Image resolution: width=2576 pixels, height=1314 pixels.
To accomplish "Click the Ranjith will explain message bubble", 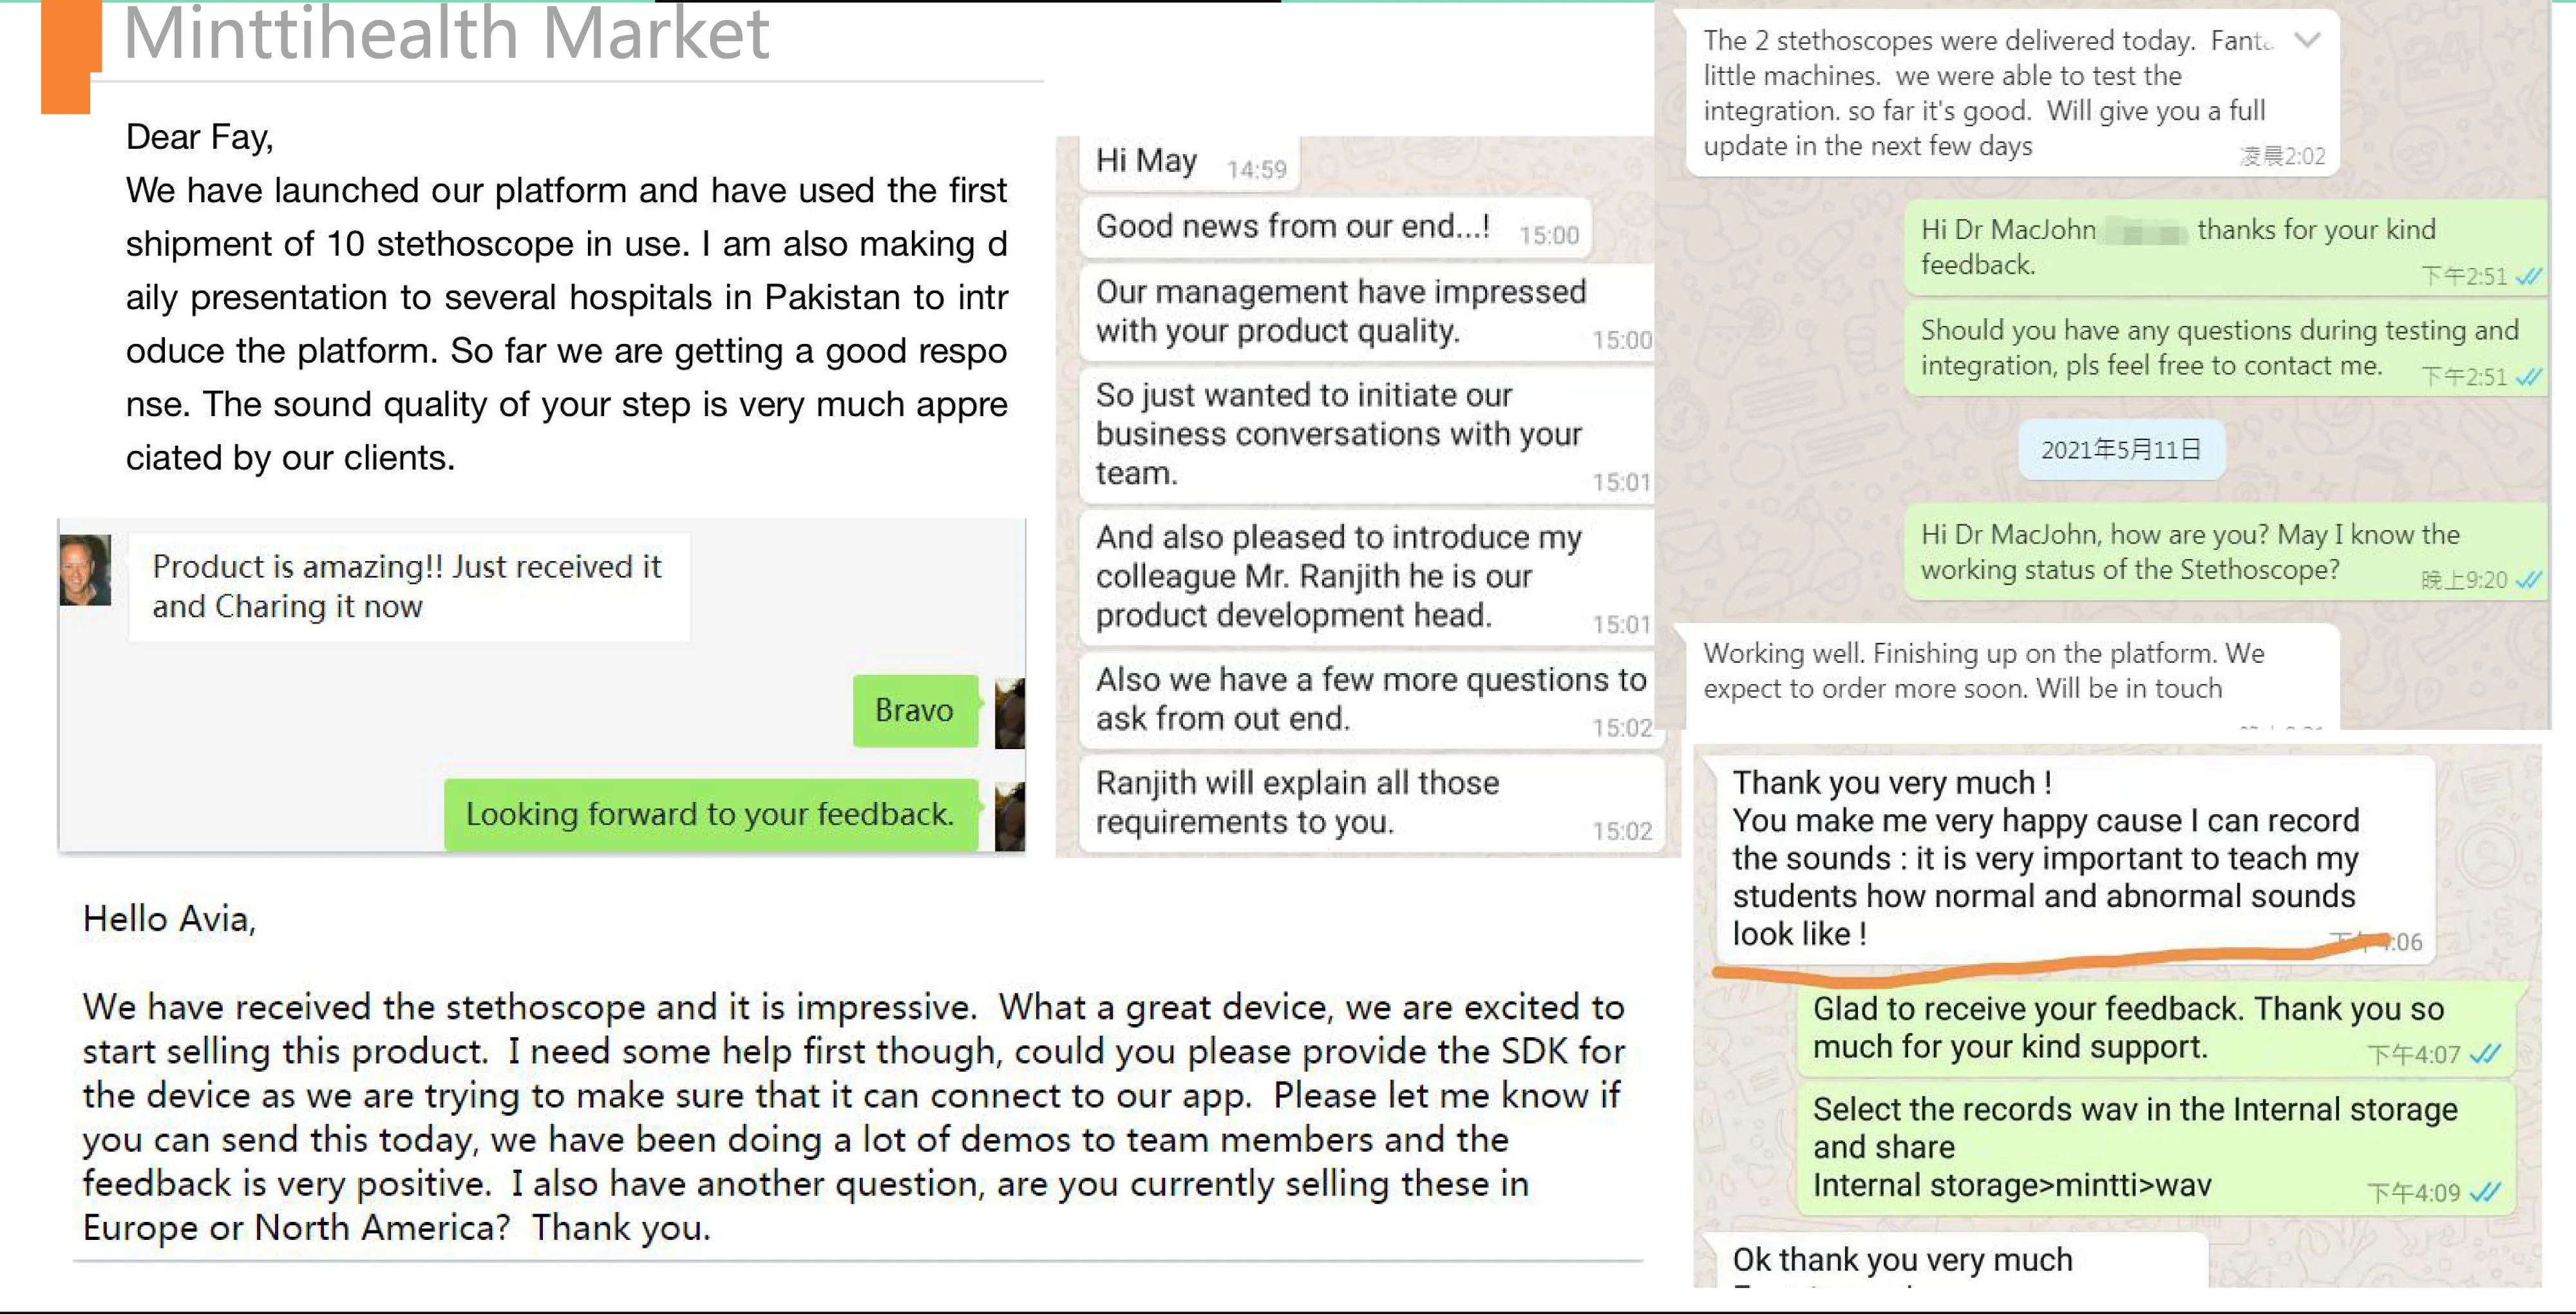I will 1371,803.
